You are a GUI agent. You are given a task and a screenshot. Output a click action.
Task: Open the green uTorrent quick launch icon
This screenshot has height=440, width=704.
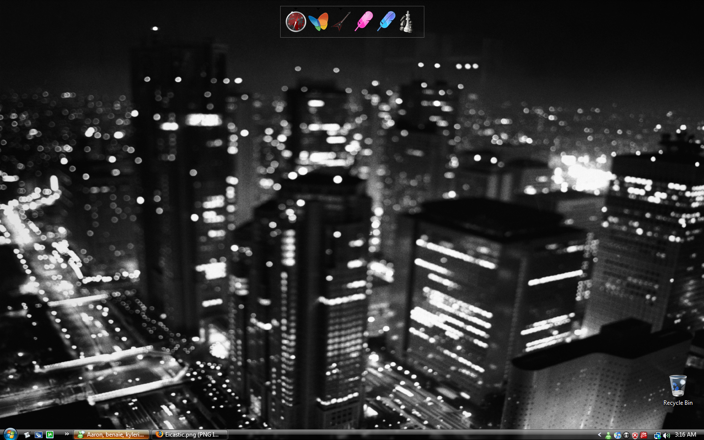coord(50,435)
